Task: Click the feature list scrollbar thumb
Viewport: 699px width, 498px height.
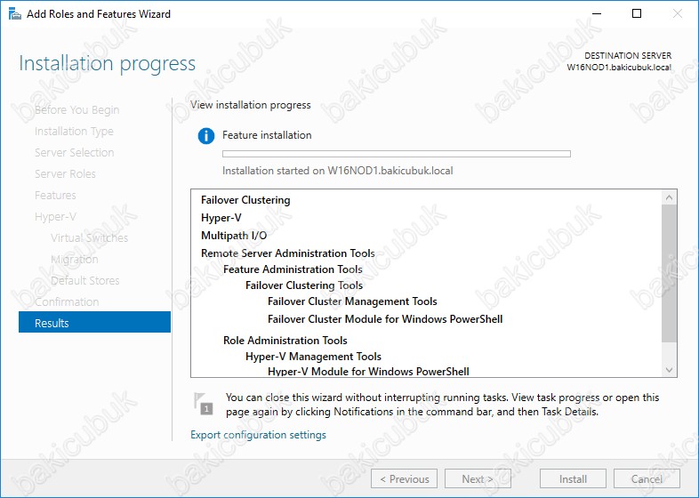Action: 669,273
